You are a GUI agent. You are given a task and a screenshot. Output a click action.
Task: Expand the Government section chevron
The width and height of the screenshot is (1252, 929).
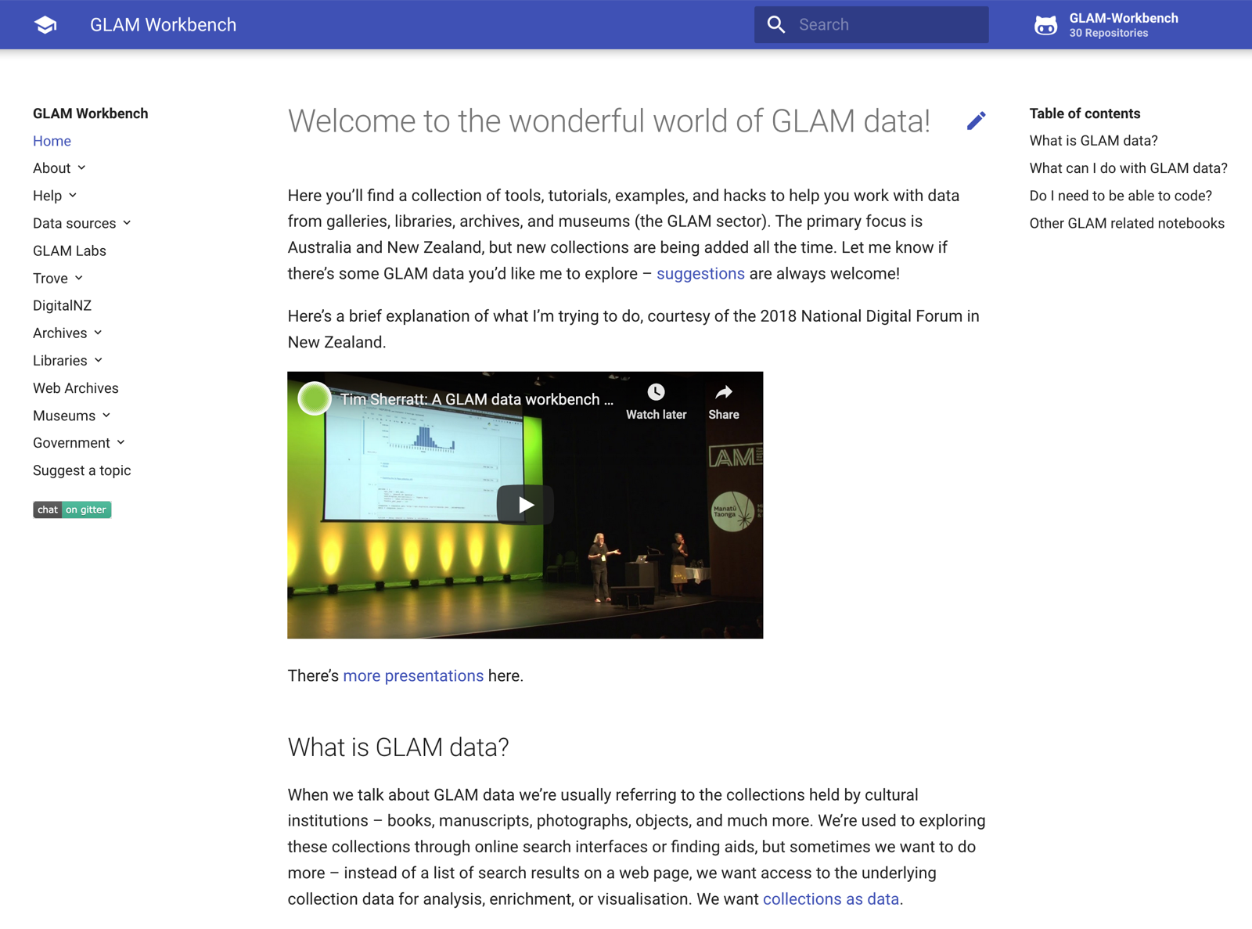pos(121,443)
